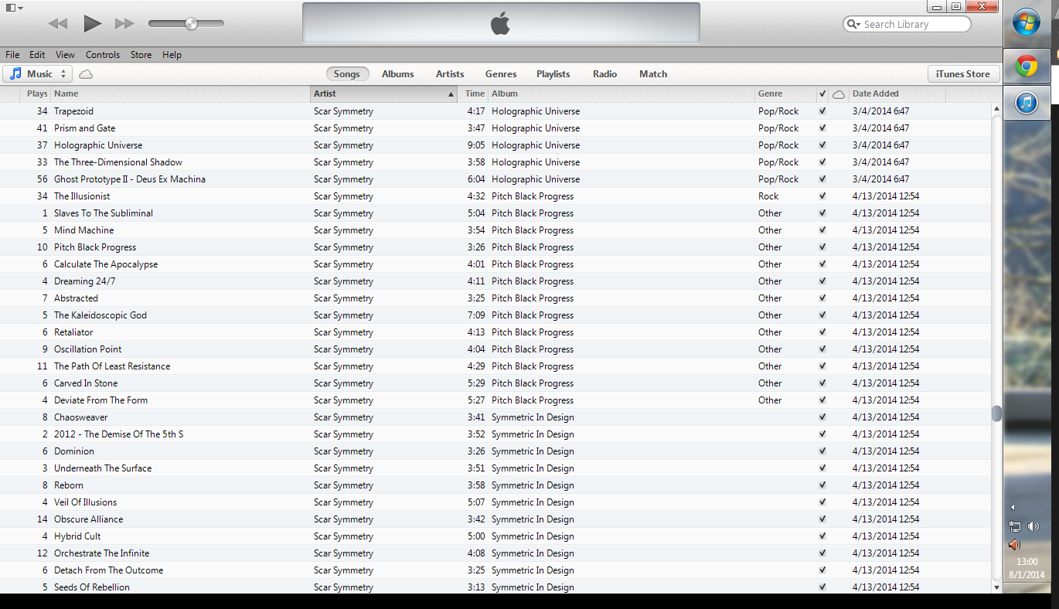
Task: Sort songs by the Name column header
Action: [180, 94]
